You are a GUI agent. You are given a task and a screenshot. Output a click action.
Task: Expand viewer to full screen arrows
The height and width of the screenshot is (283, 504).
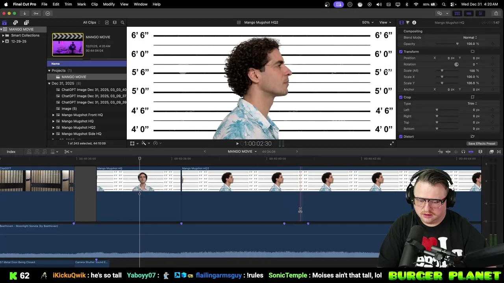coord(392,143)
